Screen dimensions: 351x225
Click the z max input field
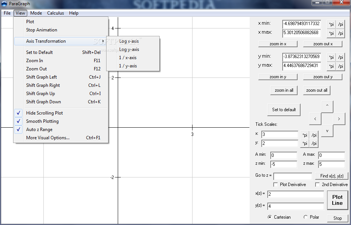pyautogui.click(x=332, y=164)
